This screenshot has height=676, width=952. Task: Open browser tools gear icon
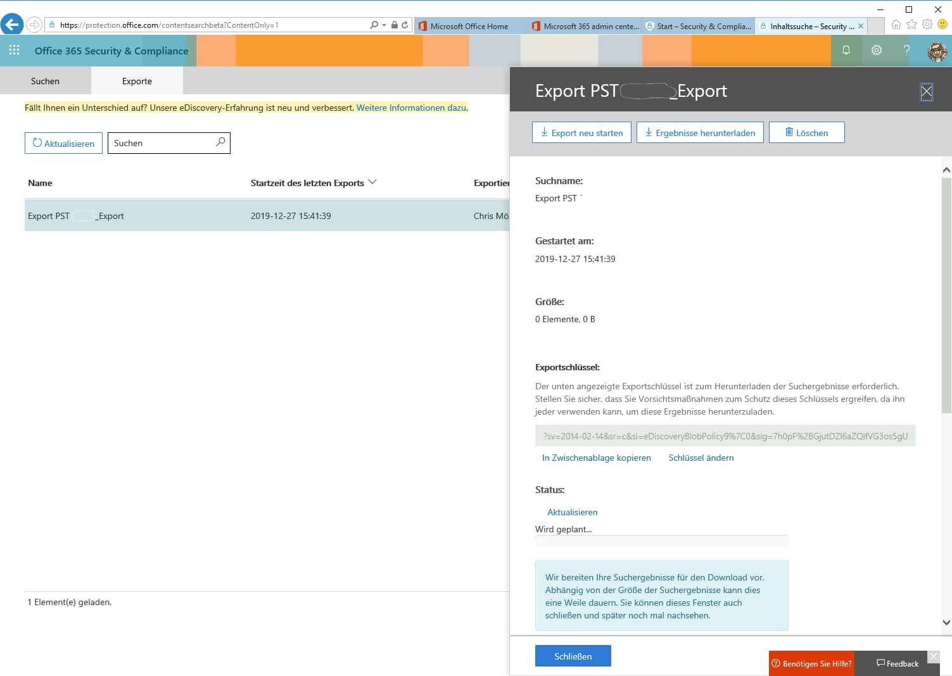(x=927, y=25)
